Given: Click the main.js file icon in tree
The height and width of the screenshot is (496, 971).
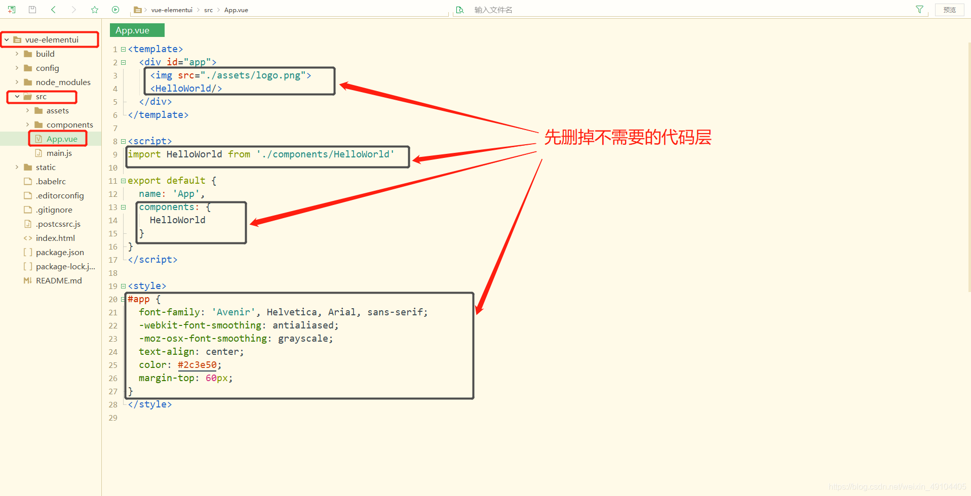Looking at the screenshot, I should 38,153.
